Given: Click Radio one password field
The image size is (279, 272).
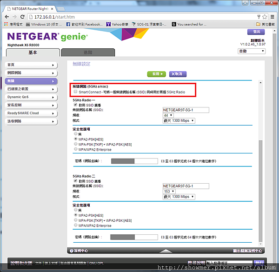Looking at the screenshot, I should tap(134, 161).
